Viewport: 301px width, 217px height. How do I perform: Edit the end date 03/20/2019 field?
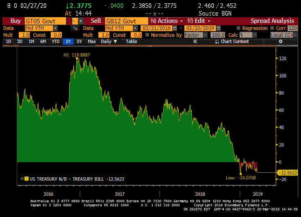coord(200,28)
